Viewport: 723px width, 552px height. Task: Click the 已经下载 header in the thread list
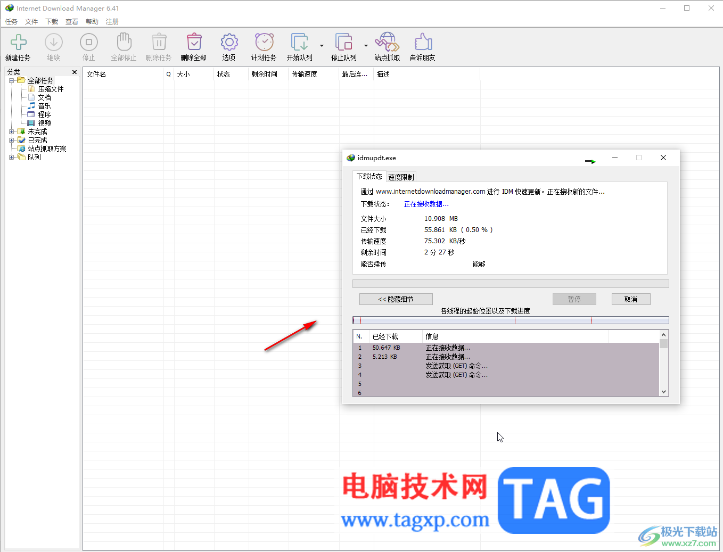tap(396, 336)
